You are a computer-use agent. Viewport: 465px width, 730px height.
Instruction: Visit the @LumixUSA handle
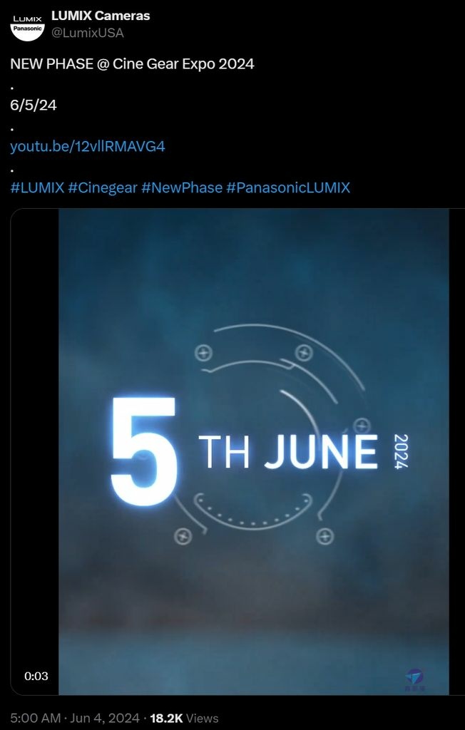[88, 33]
